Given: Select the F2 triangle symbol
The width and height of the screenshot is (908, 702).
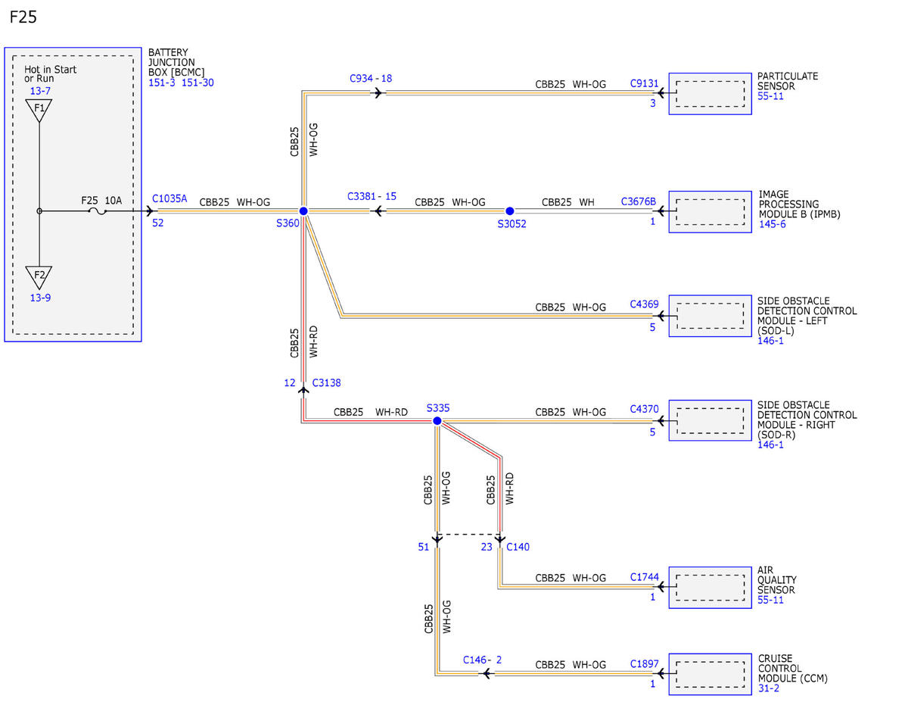Looking at the screenshot, I should click(39, 276).
